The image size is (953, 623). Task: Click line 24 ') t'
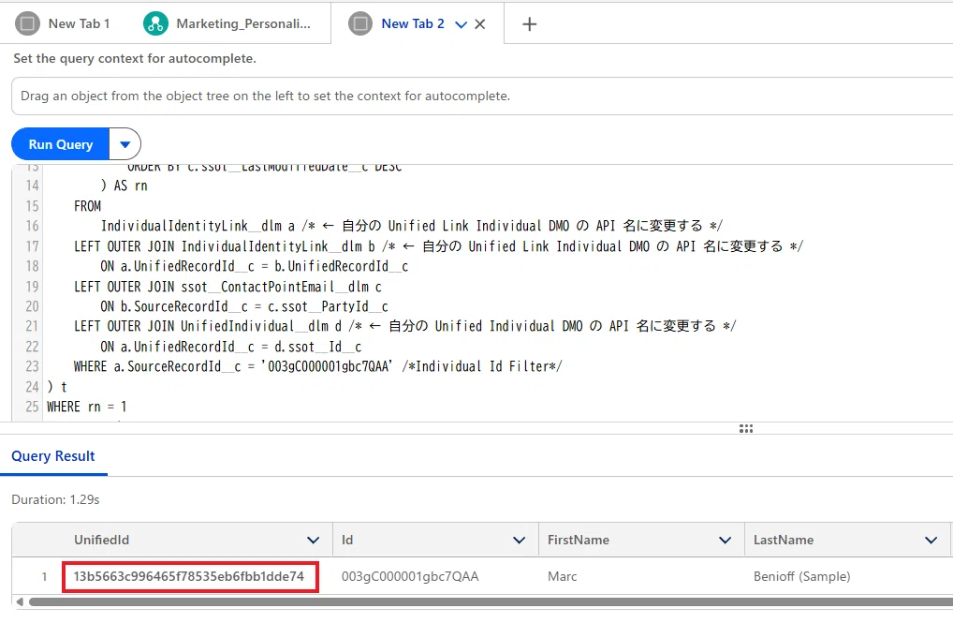pyautogui.click(x=57, y=386)
